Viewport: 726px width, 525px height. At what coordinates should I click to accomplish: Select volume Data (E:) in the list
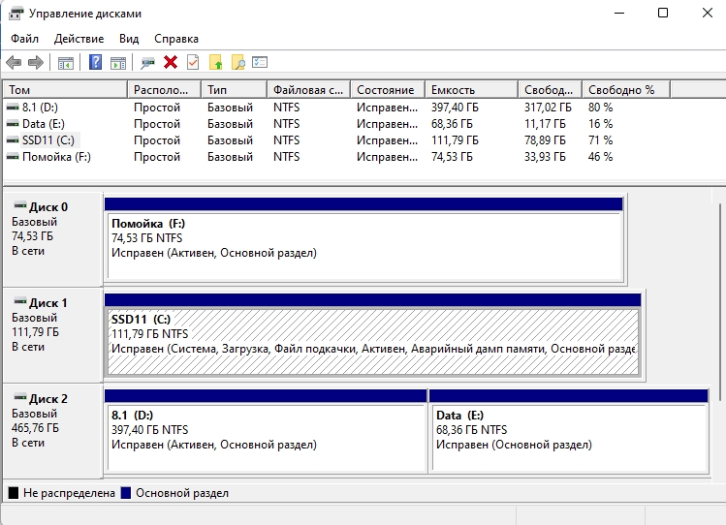[43, 124]
